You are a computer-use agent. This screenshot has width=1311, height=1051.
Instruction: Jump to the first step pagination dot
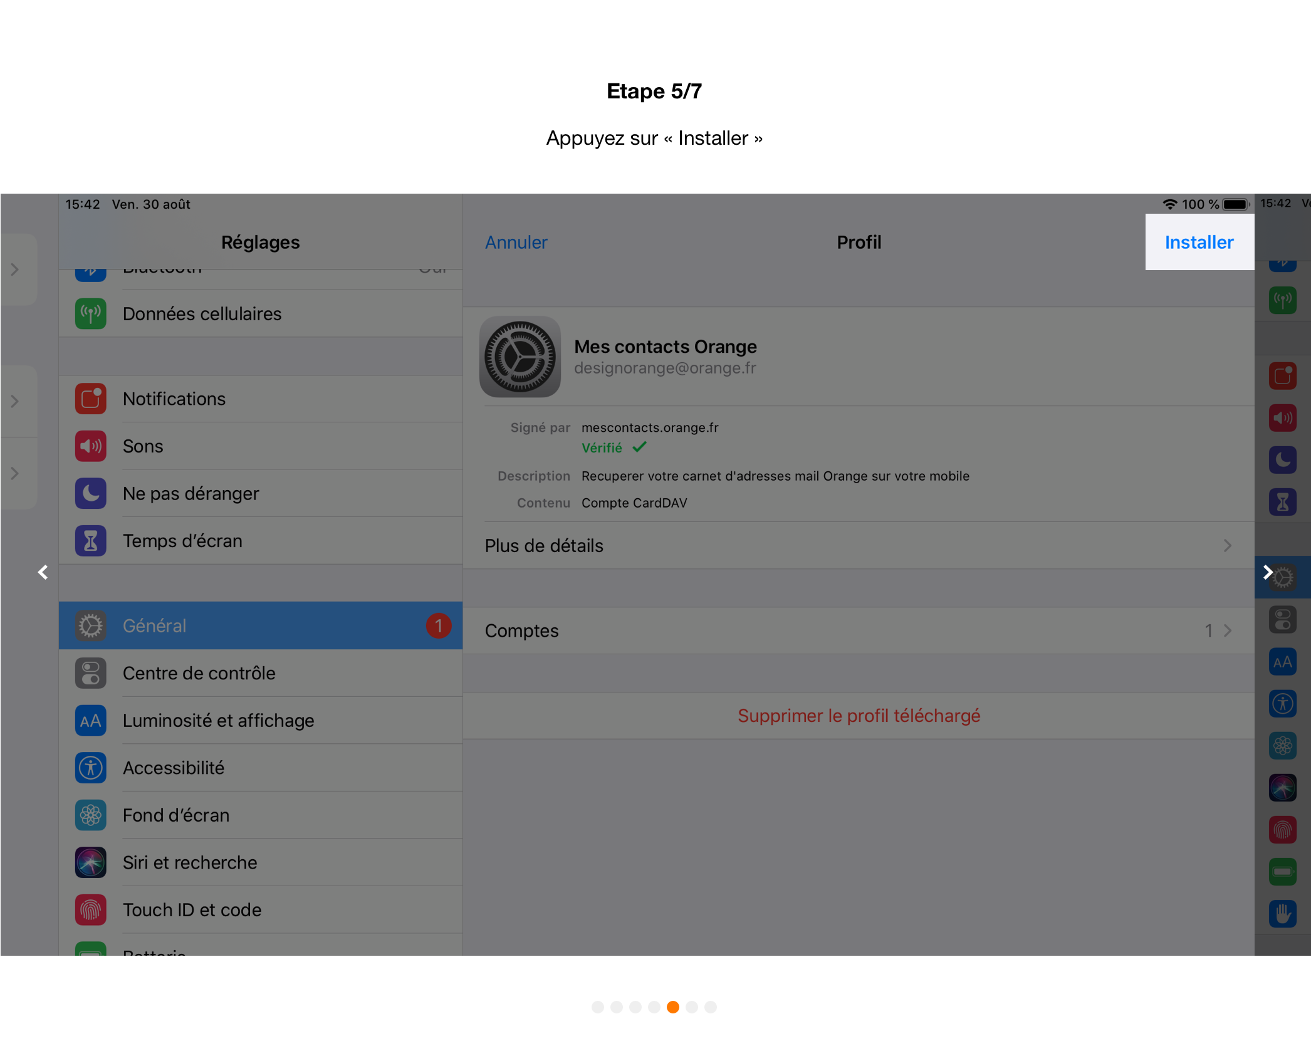[598, 1007]
